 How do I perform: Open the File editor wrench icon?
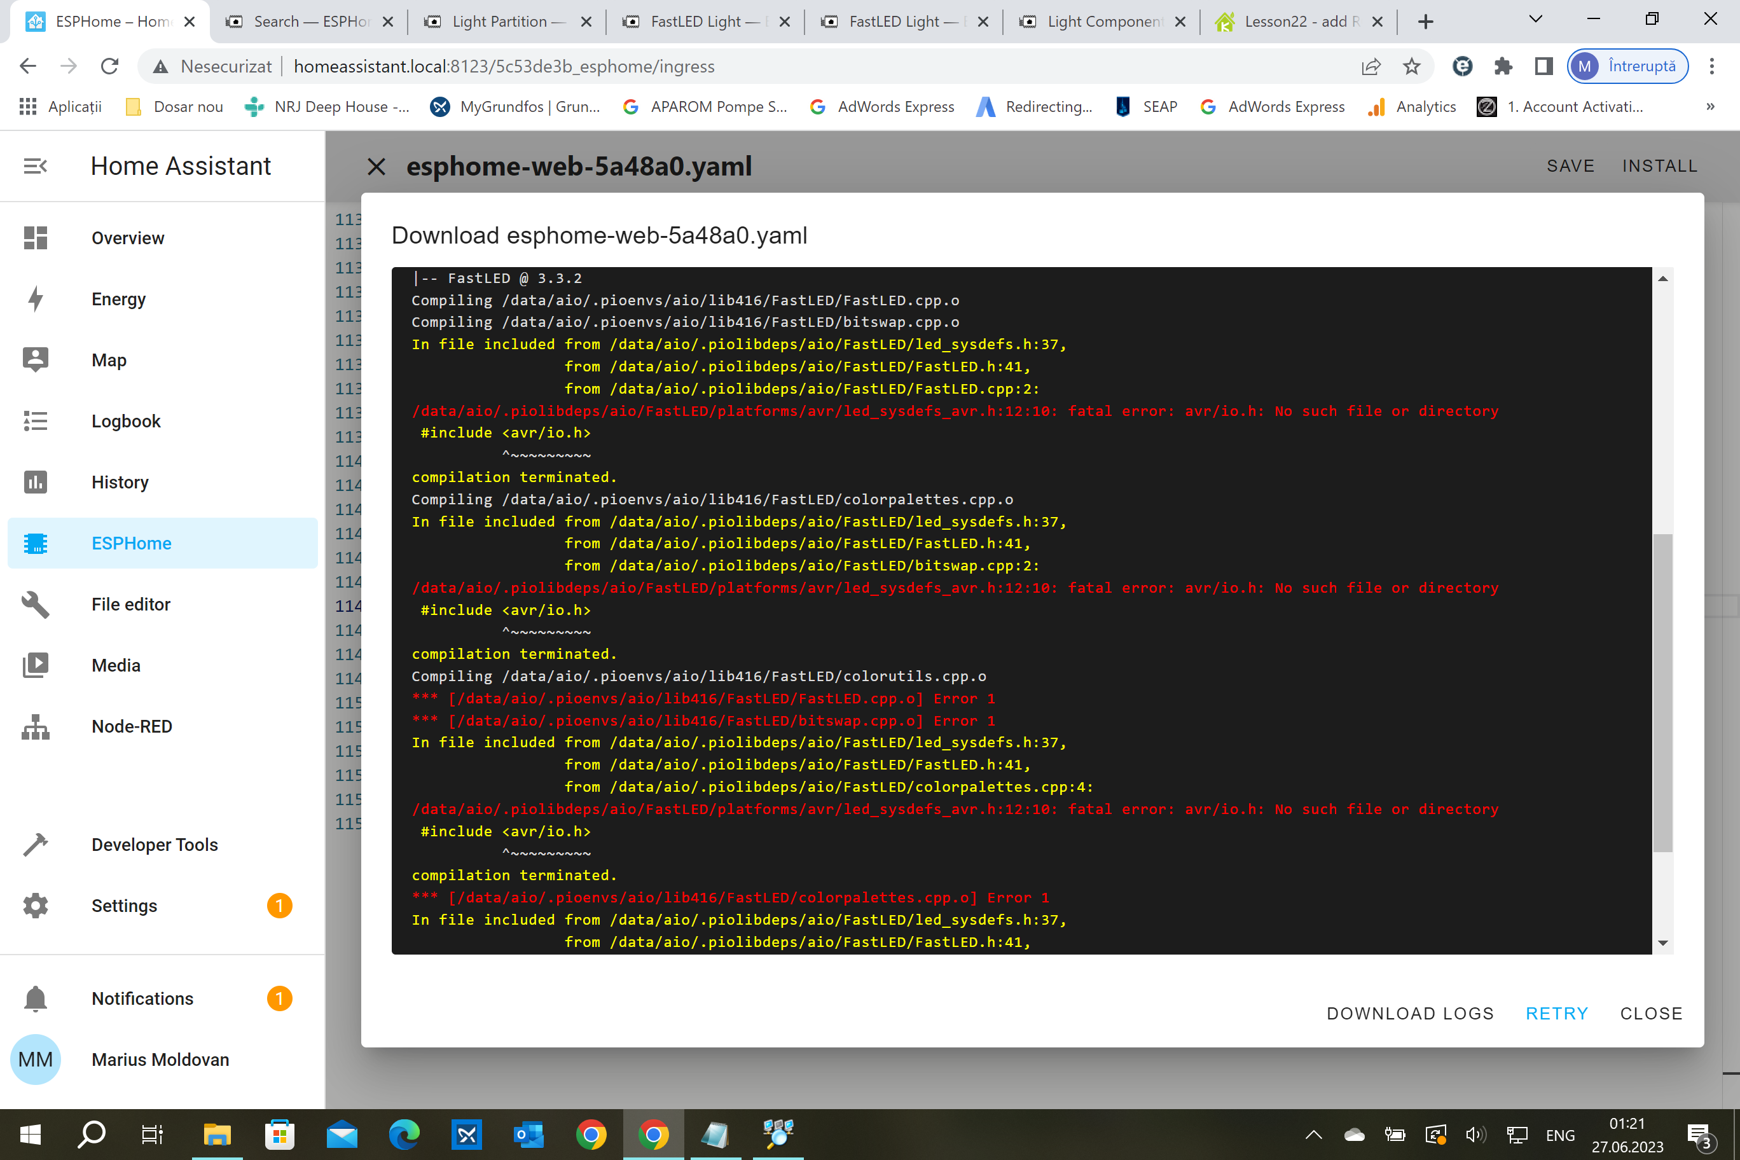pyautogui.click(x=35, y=604)
